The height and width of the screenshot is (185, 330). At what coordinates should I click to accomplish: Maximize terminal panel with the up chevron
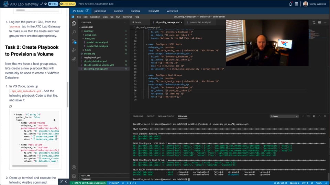(319, 116)
